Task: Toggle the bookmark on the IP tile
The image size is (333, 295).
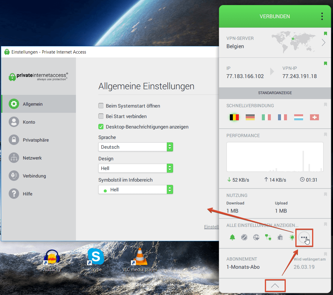Action: coord(325,63)
